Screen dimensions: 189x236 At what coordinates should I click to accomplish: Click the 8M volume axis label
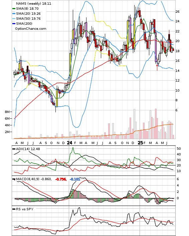tap(7, 112)
